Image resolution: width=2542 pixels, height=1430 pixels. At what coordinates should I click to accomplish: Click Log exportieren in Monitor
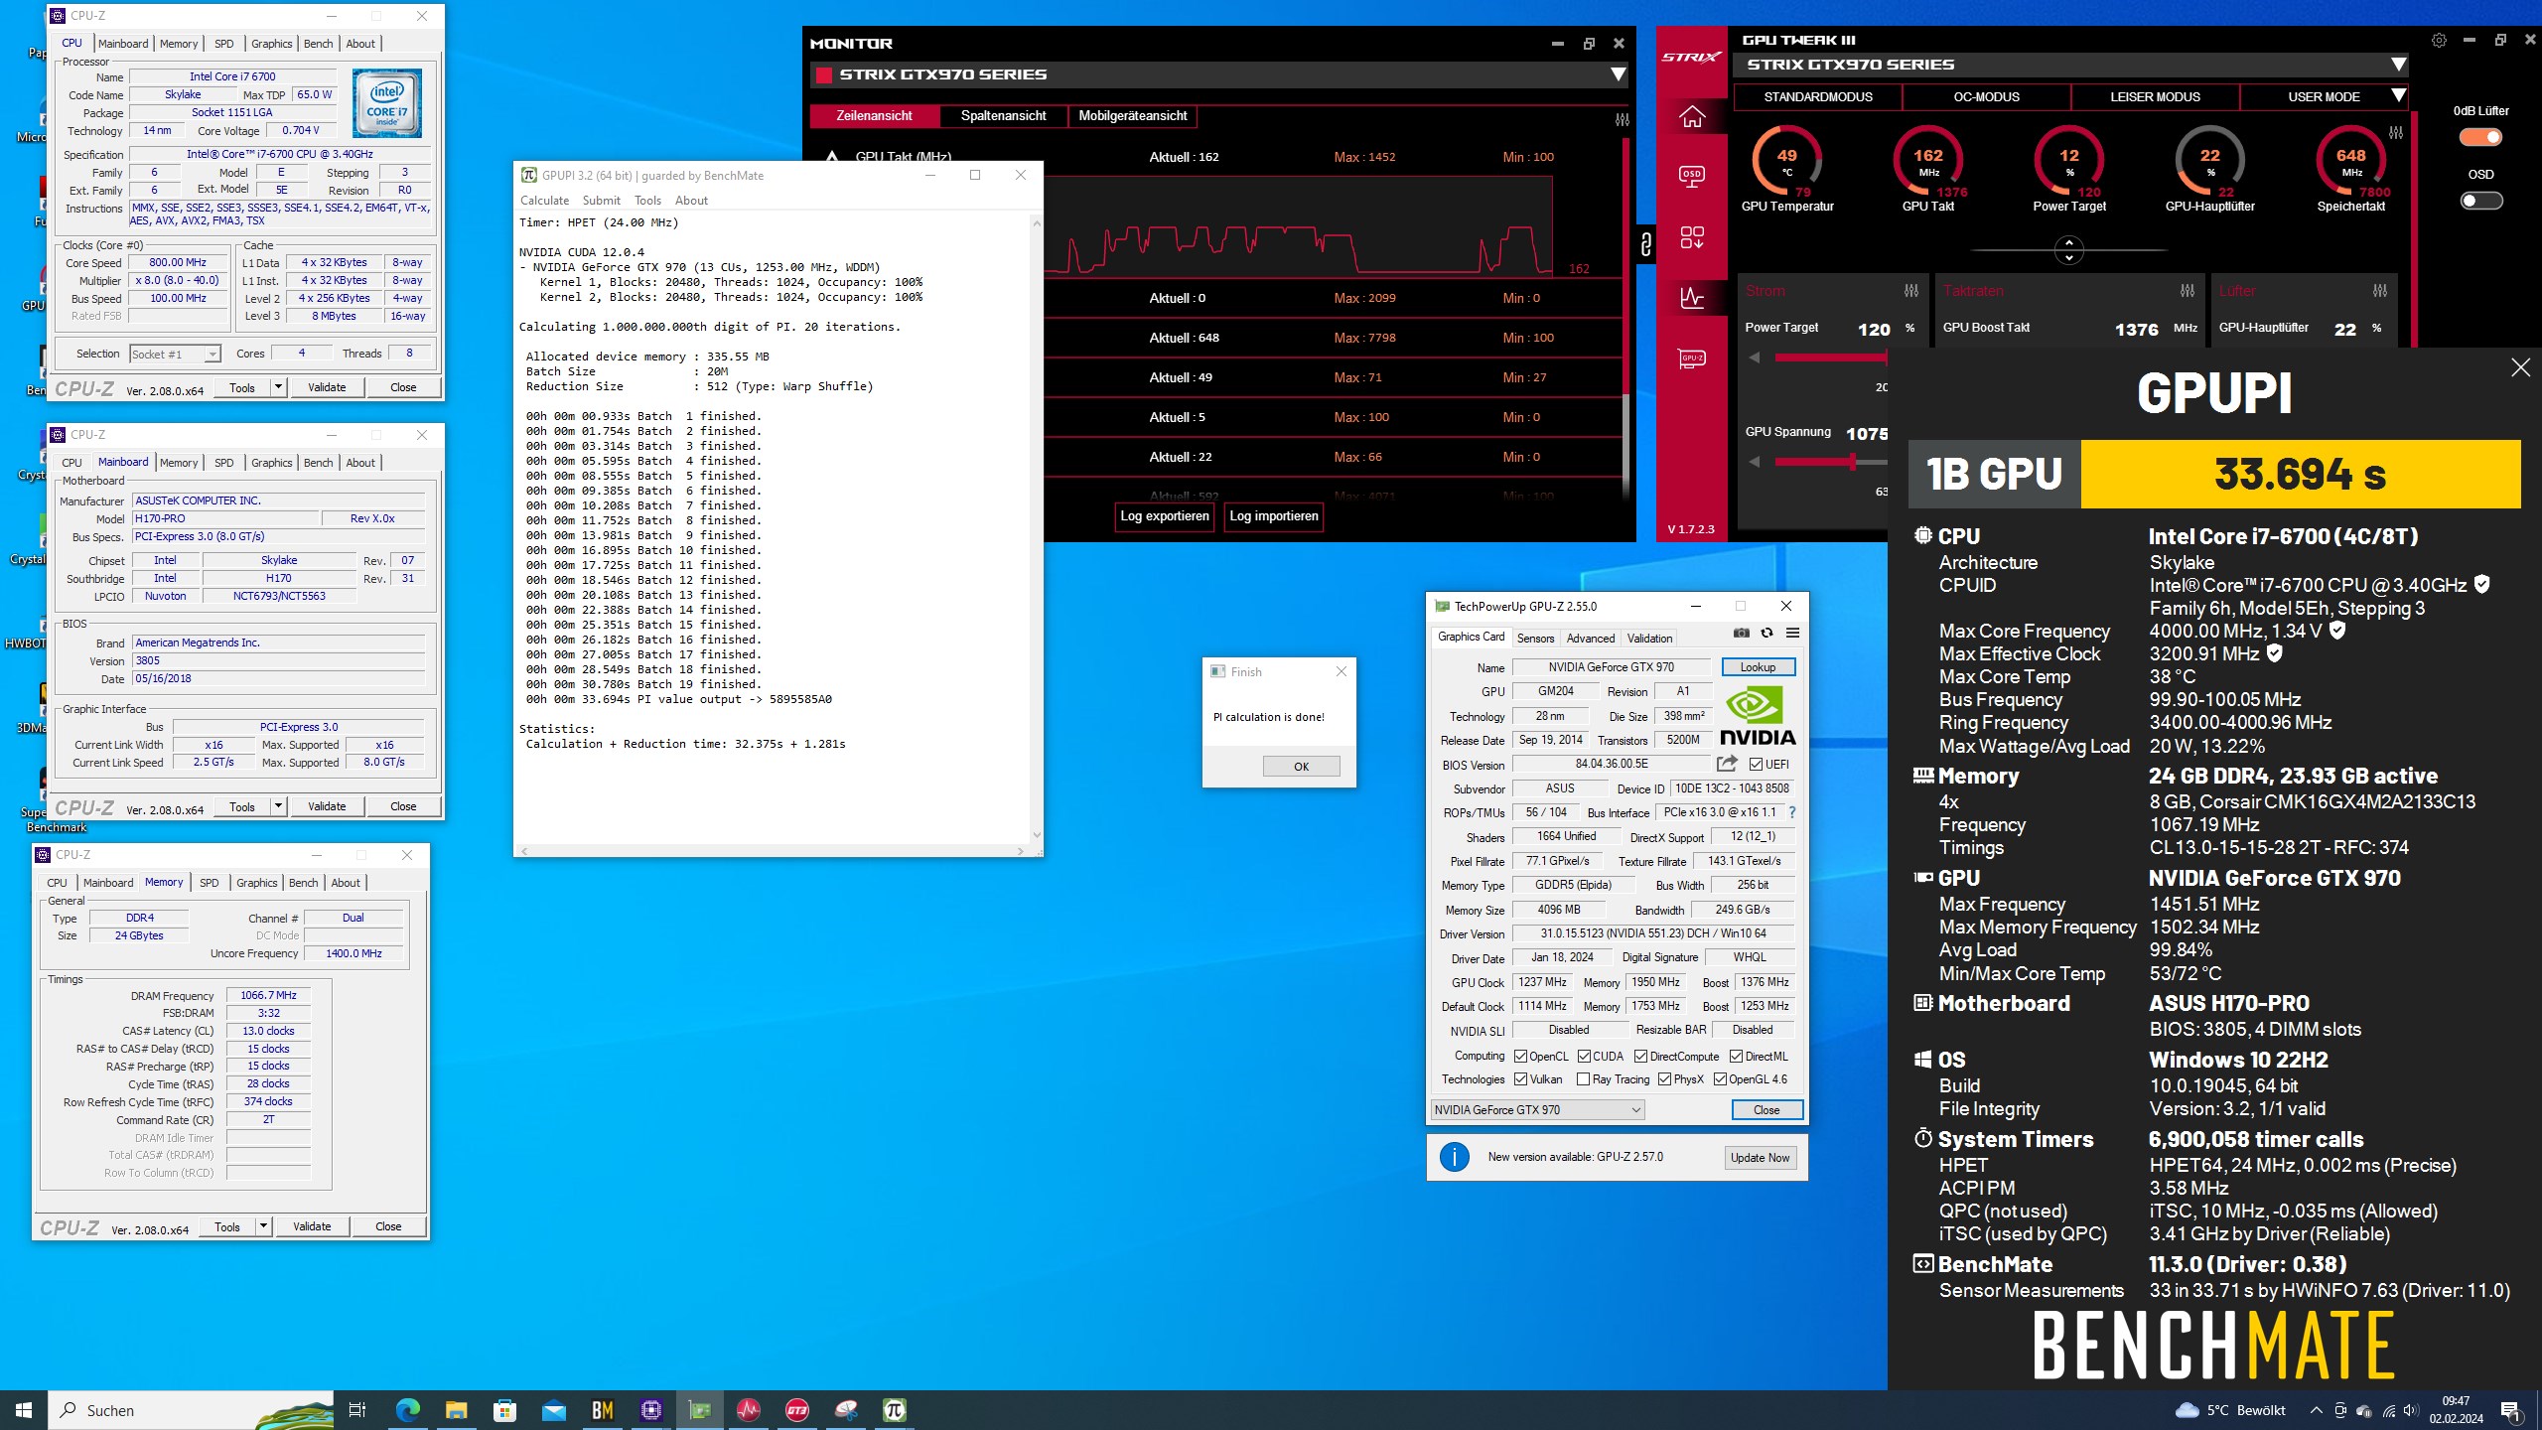(1164, 516)
